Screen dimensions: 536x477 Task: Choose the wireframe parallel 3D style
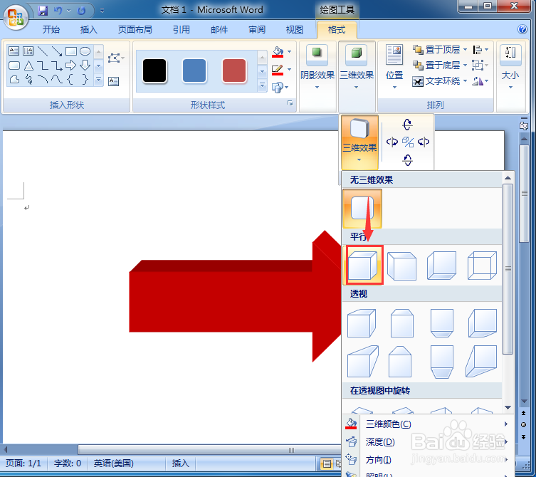pos(482,266)
